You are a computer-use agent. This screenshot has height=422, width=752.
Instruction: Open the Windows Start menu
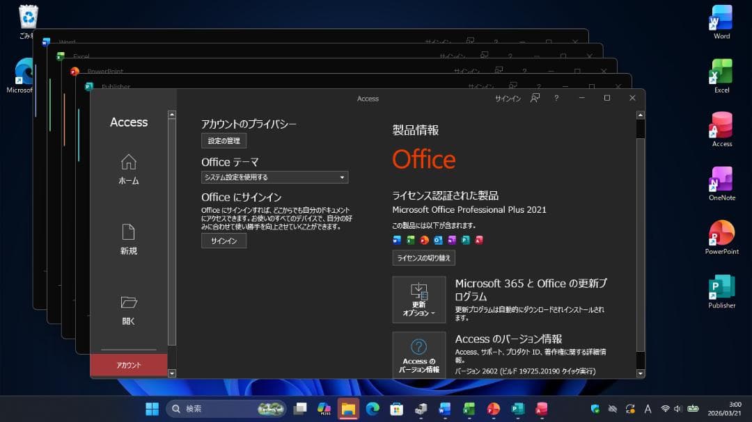pos(152,409)
